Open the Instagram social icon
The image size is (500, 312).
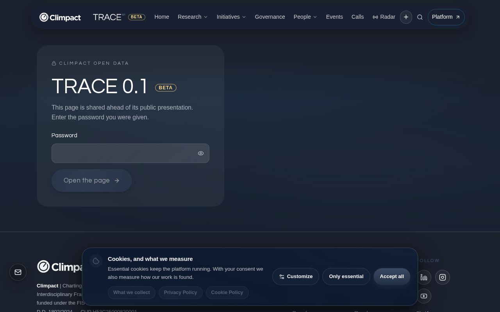[x=443, y=277]
